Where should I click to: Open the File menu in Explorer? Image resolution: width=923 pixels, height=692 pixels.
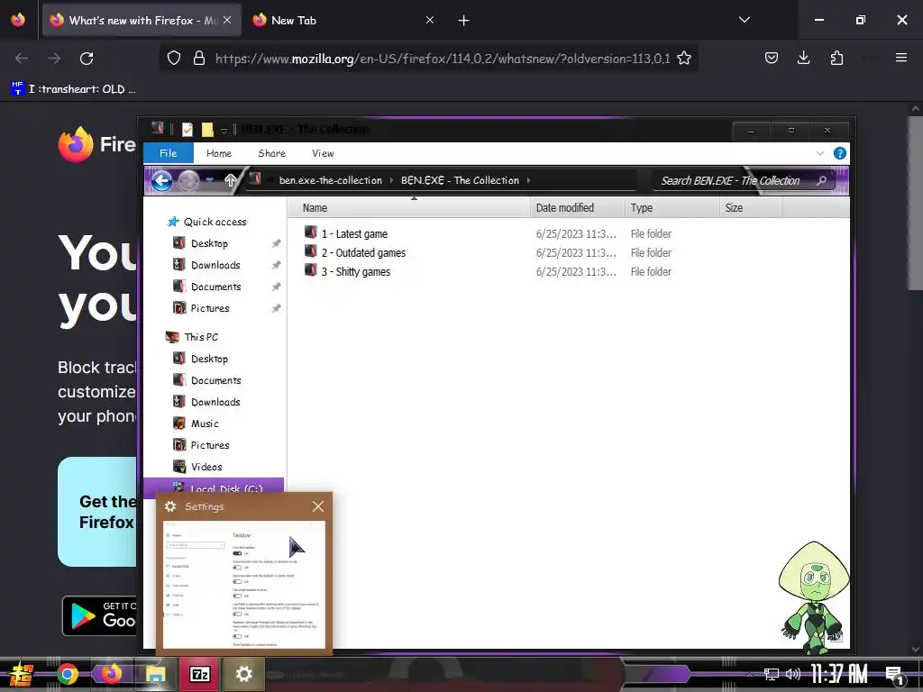[169, 153]
